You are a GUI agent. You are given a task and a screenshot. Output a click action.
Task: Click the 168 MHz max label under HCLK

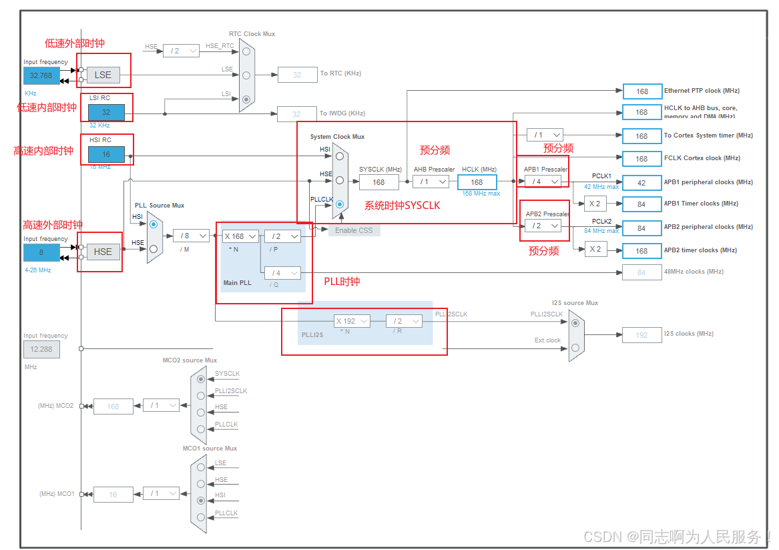[481, 194]
